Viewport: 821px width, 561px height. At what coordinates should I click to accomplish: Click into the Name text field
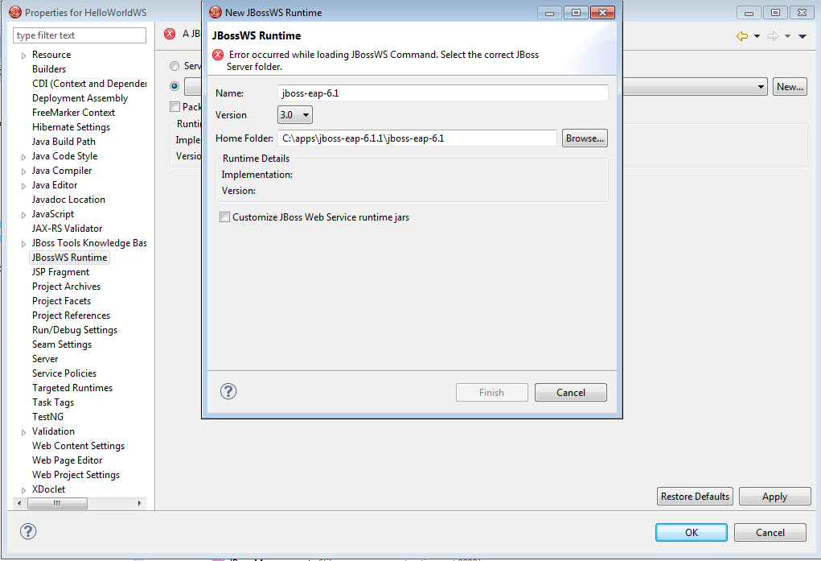tap(442, 93)
